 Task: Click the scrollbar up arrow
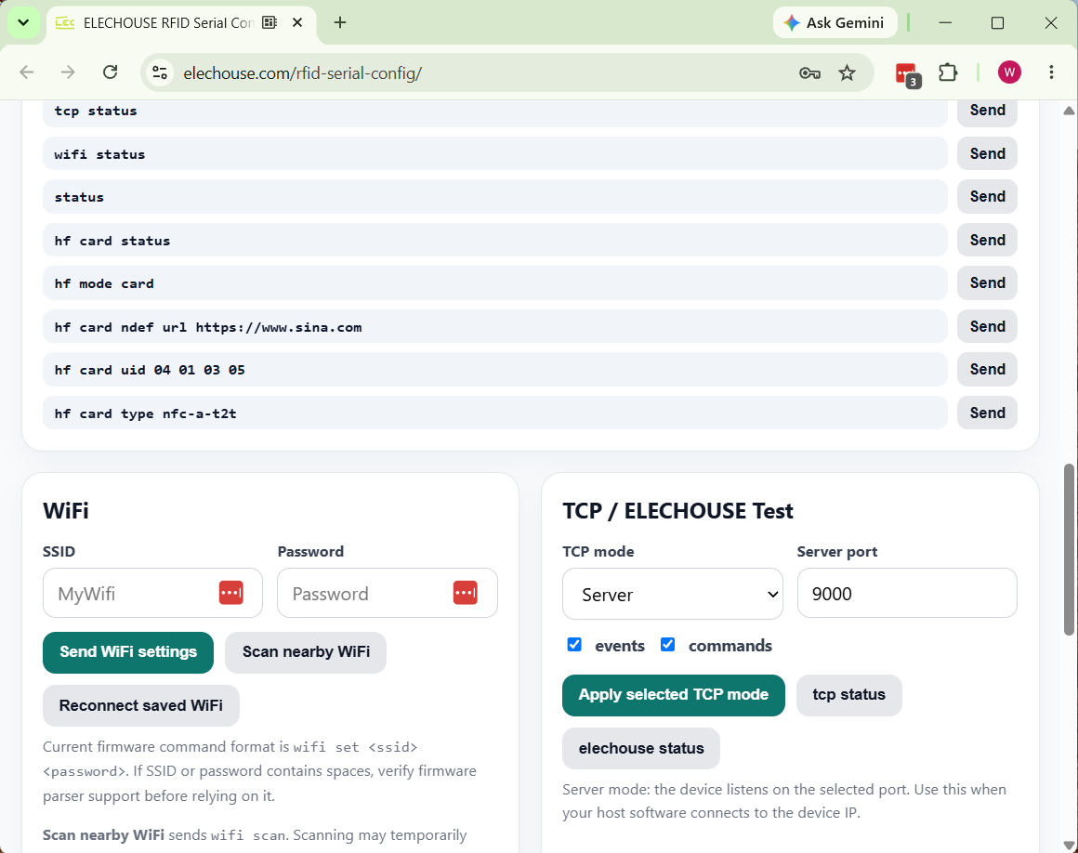click(1069, 110)
